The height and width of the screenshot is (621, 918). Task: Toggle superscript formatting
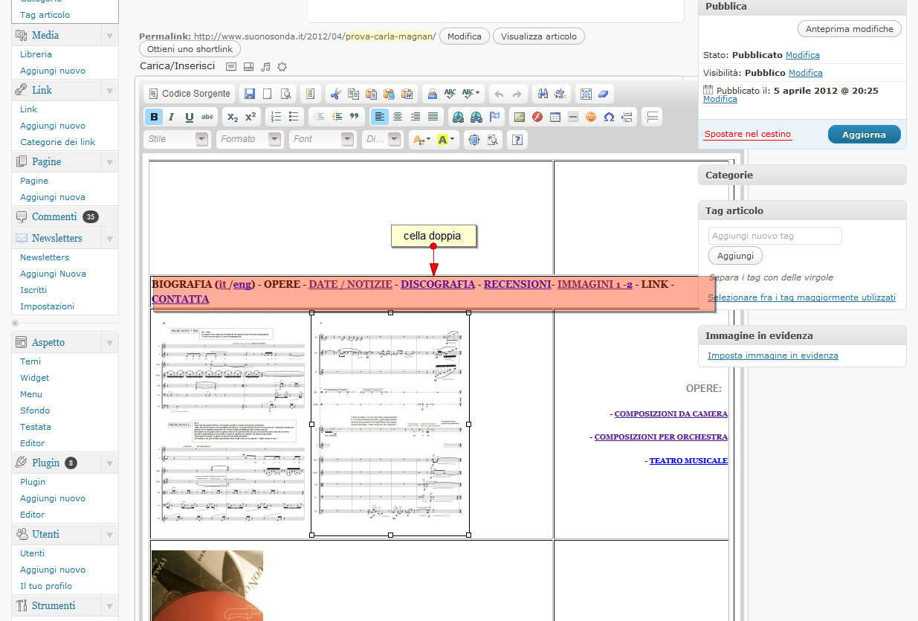[x=250, y=117]
